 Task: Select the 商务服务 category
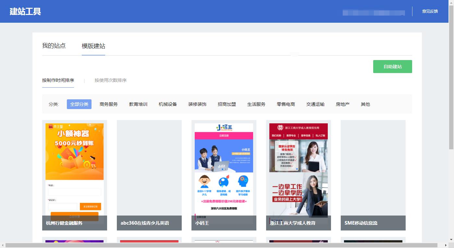(x=108, y=104)
